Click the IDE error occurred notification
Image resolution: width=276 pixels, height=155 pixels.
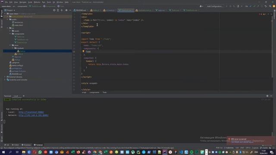coord(250,140)
